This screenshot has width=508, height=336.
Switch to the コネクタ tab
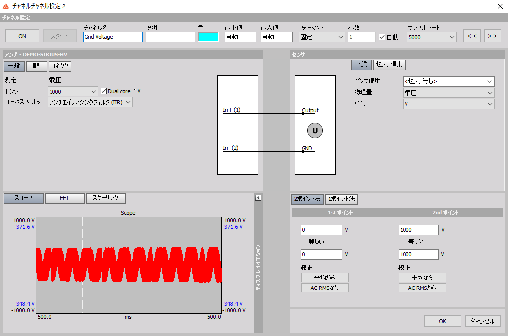click(60, 66)
